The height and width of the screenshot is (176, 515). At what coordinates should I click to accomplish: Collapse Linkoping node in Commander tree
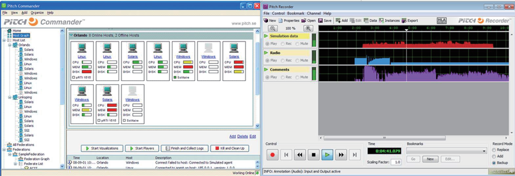click(10, 97)
